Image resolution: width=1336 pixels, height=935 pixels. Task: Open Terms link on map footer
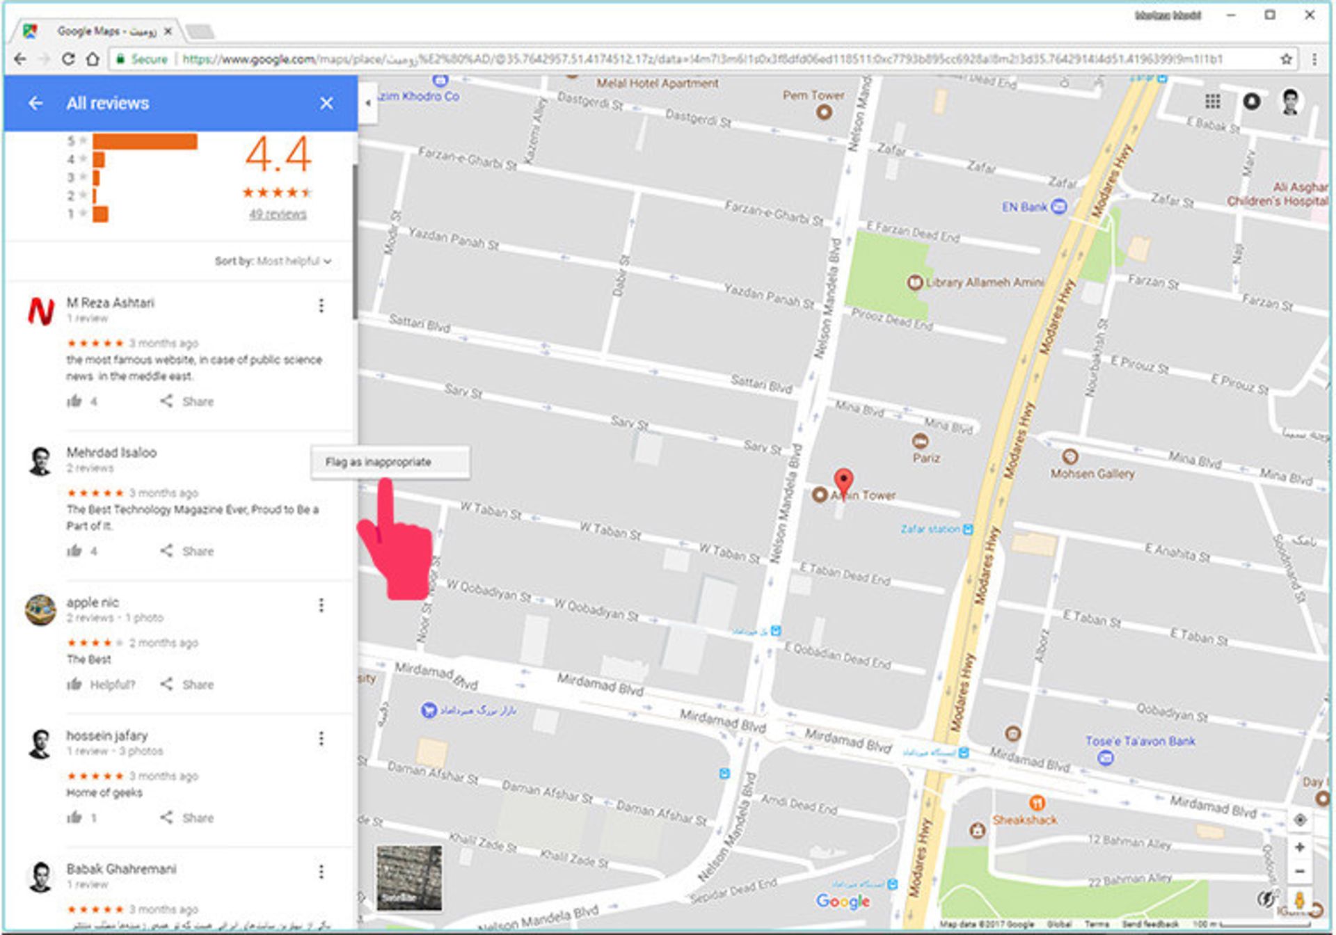(1097, 924)
